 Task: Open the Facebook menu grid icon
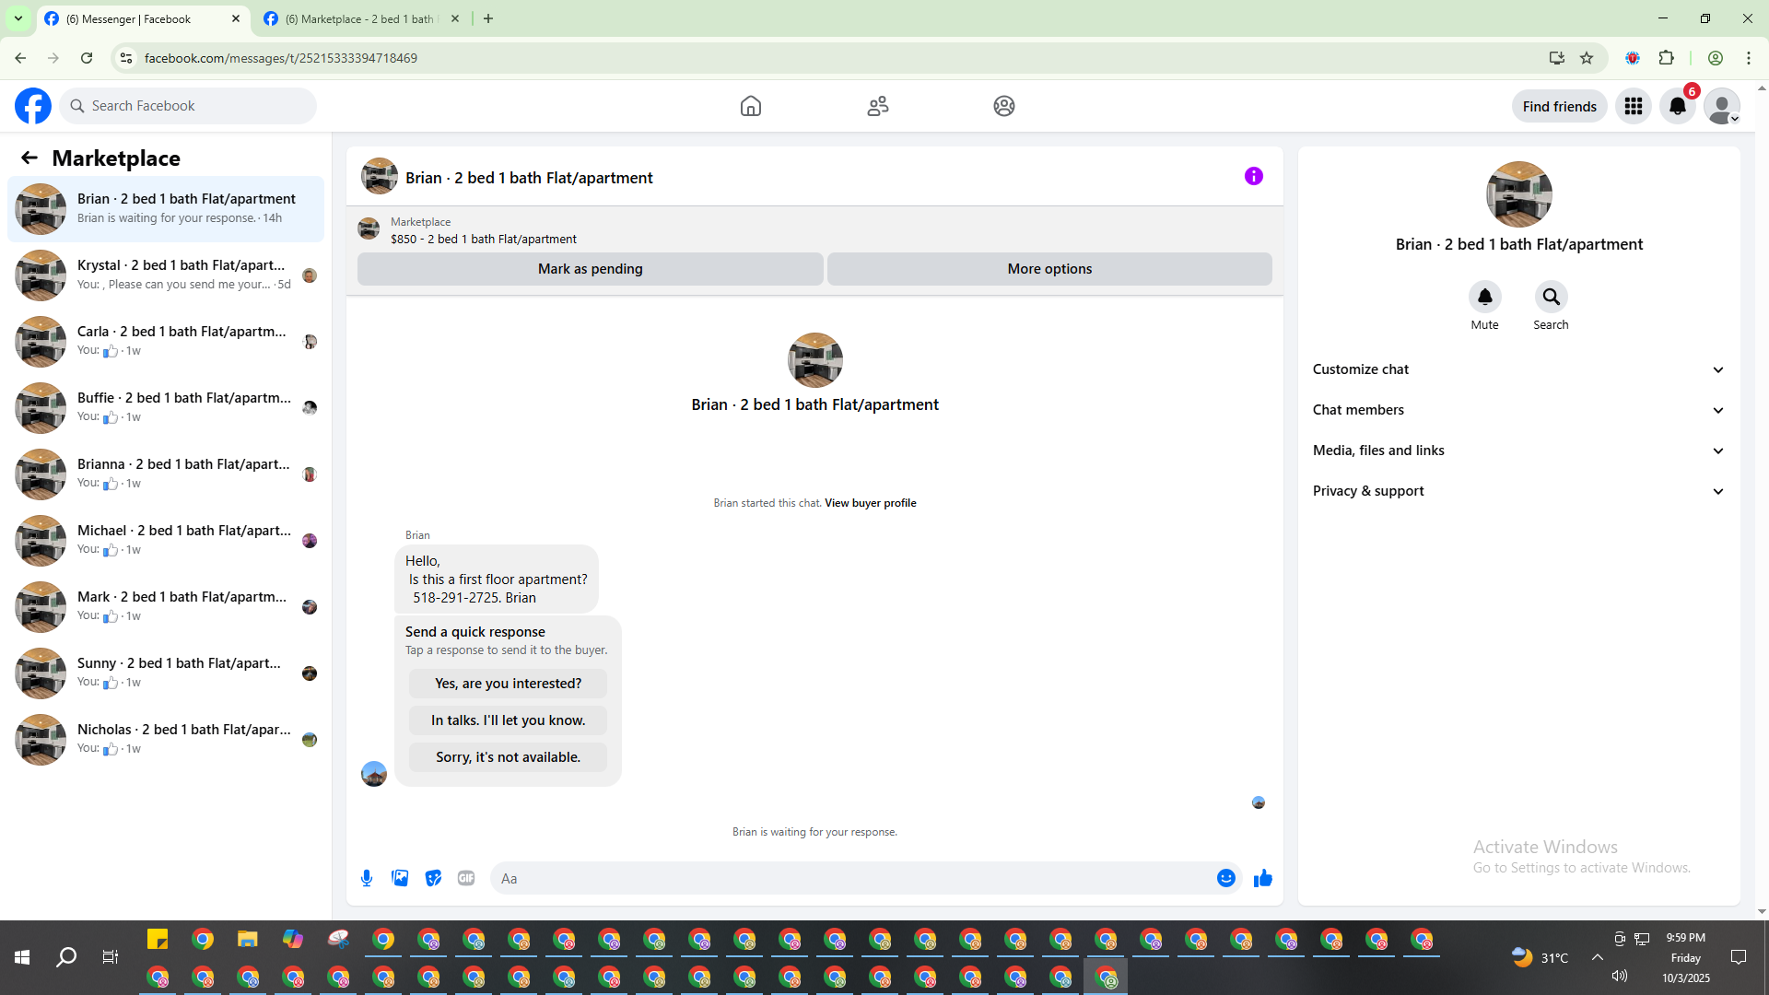pyautogui.click(x=1634, y=106)
